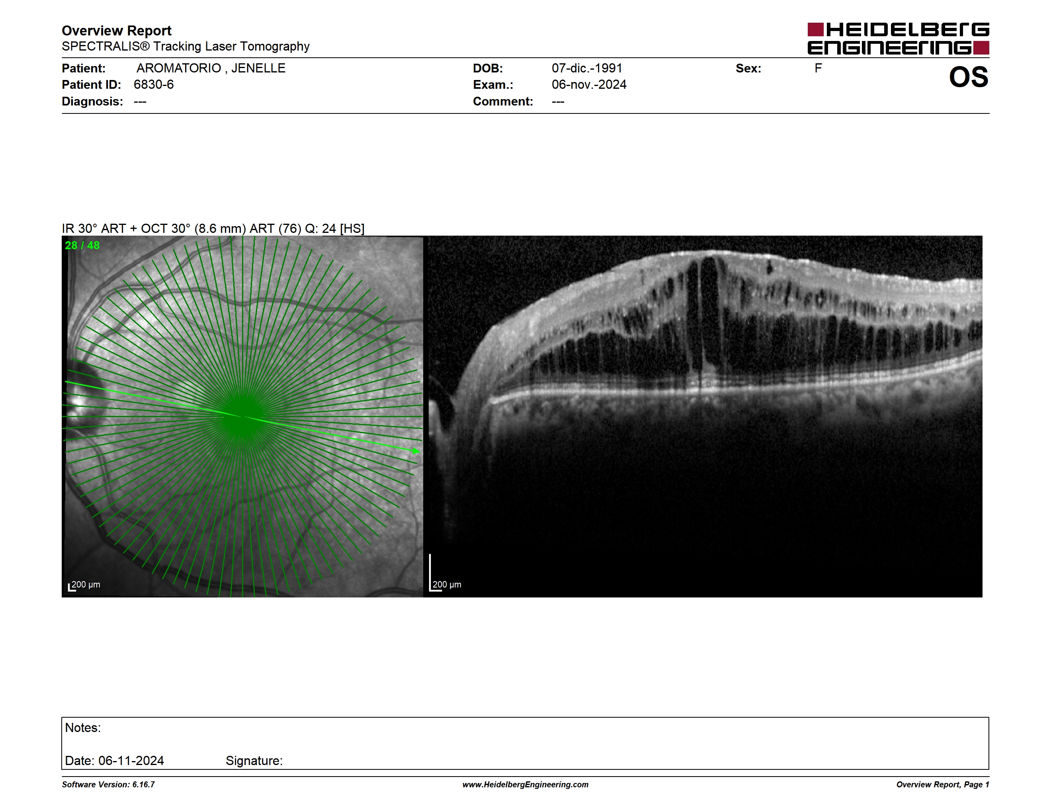The width and height of the screenshot is (1051, 812).
Task: Click the Signature field
Action: tap(254, 761)
